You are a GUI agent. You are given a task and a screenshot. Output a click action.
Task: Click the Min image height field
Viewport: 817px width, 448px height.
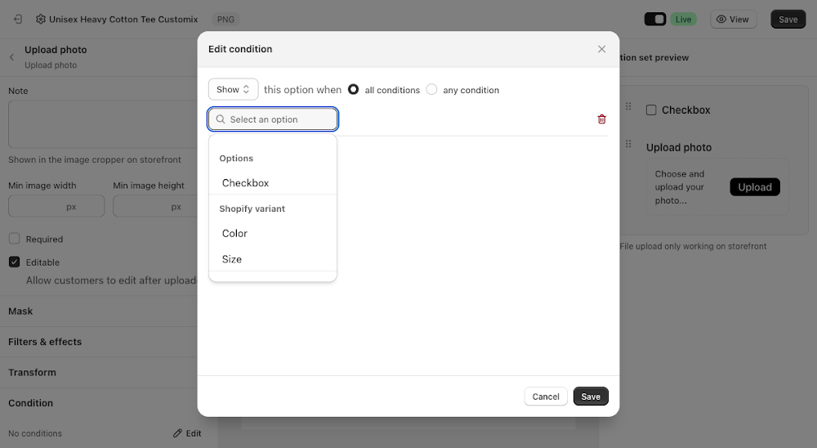[155, 207]
